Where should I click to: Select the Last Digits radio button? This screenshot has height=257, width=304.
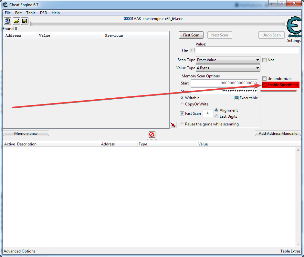(216, 116)
